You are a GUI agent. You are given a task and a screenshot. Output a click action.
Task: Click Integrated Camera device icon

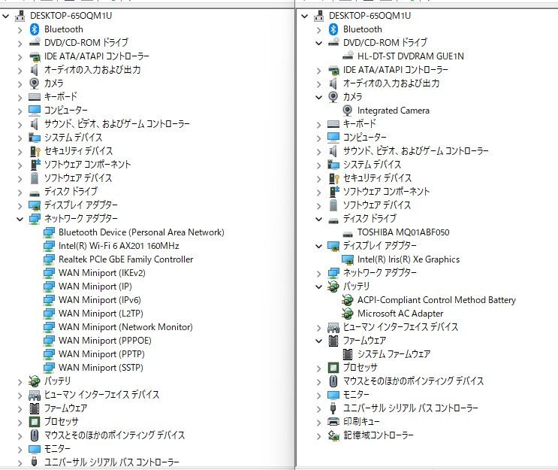pos(348,111)
